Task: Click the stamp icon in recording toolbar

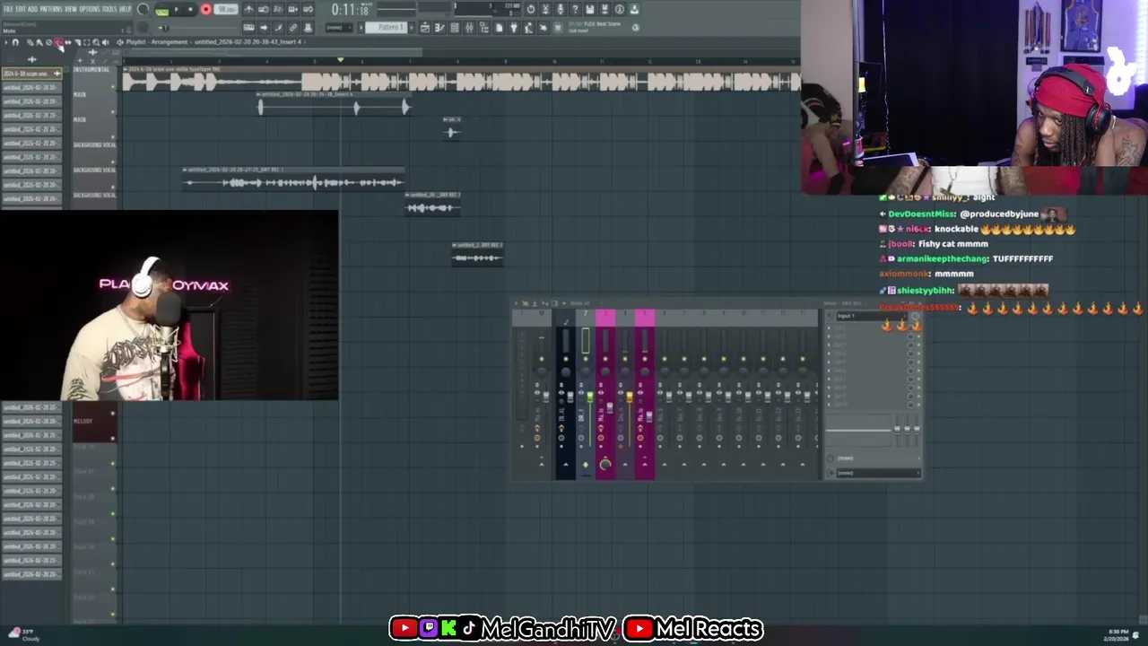Action: tap(308, 27)
